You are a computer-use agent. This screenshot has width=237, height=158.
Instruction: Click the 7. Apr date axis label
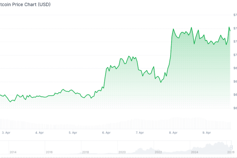click(x=139, y=133)
